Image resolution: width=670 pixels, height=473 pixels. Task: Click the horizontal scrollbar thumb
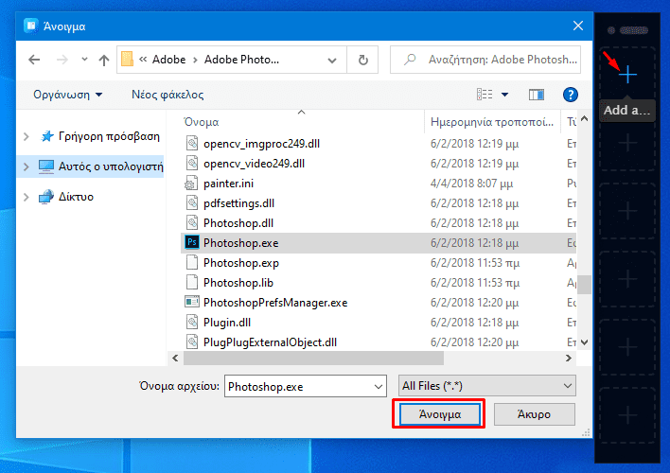coord(313,359)
